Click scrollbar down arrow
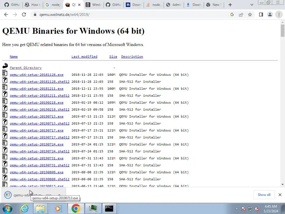The width and height of the screenshot is (285, 214). click(282, 184)
